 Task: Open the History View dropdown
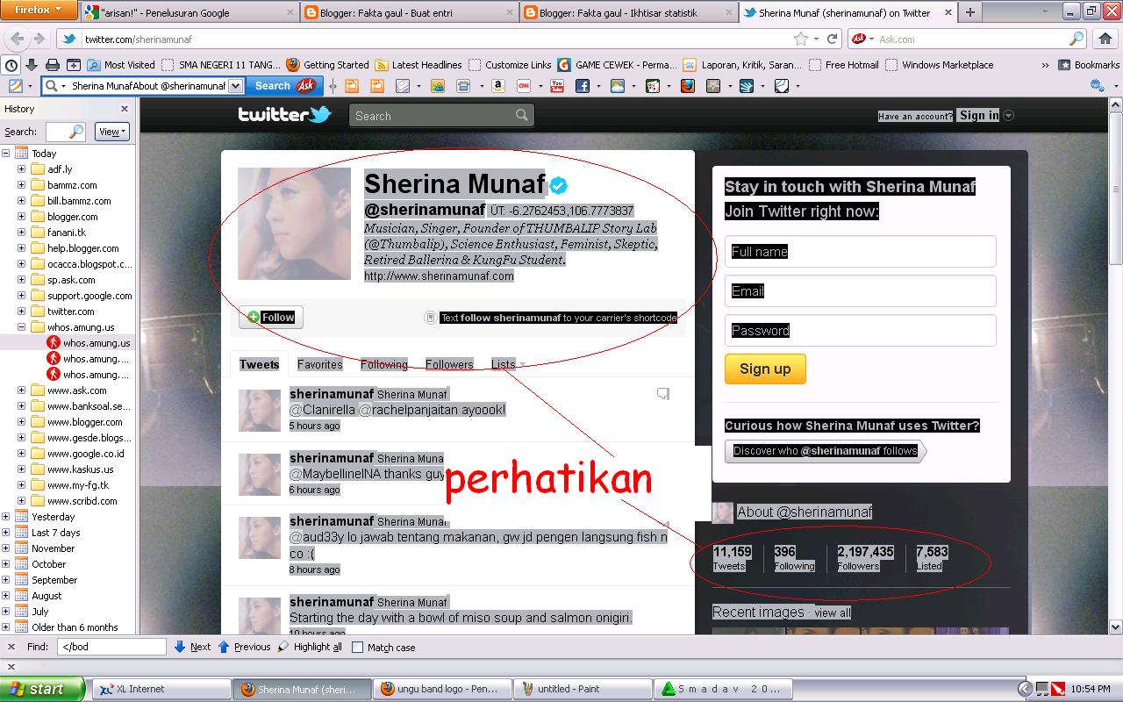tap(112, 132)
